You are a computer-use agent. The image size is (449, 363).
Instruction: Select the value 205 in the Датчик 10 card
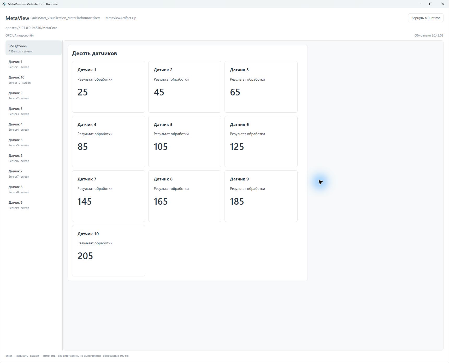click(x=85, y=256)
